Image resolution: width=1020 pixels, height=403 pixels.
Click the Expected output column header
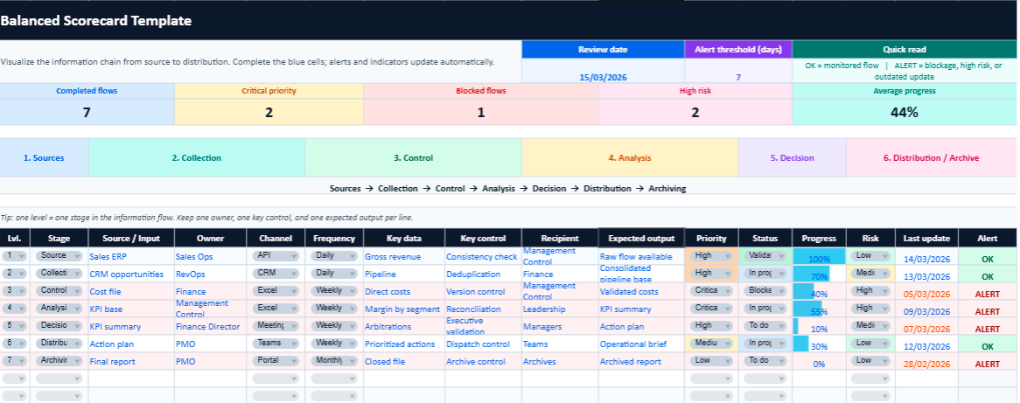point(640,238)
